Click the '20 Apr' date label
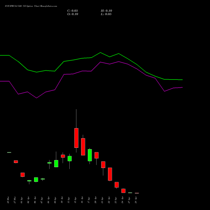This screenshot has height=210, width=210. pyautogui.click(x=95, y=200)
